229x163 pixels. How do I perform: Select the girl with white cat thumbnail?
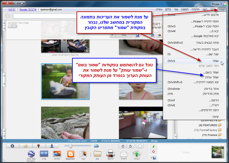click(x=65, y=81)
